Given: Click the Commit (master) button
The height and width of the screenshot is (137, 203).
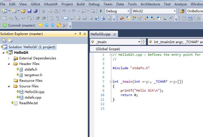Looking at the screenshot, I should tap(19, 25).
